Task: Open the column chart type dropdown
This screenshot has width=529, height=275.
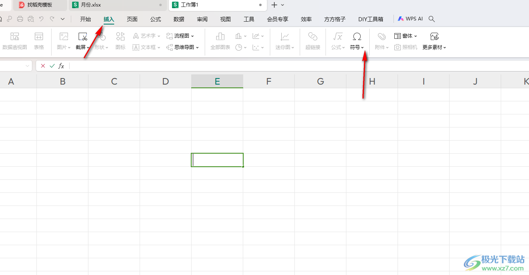Action: [241, 36]
